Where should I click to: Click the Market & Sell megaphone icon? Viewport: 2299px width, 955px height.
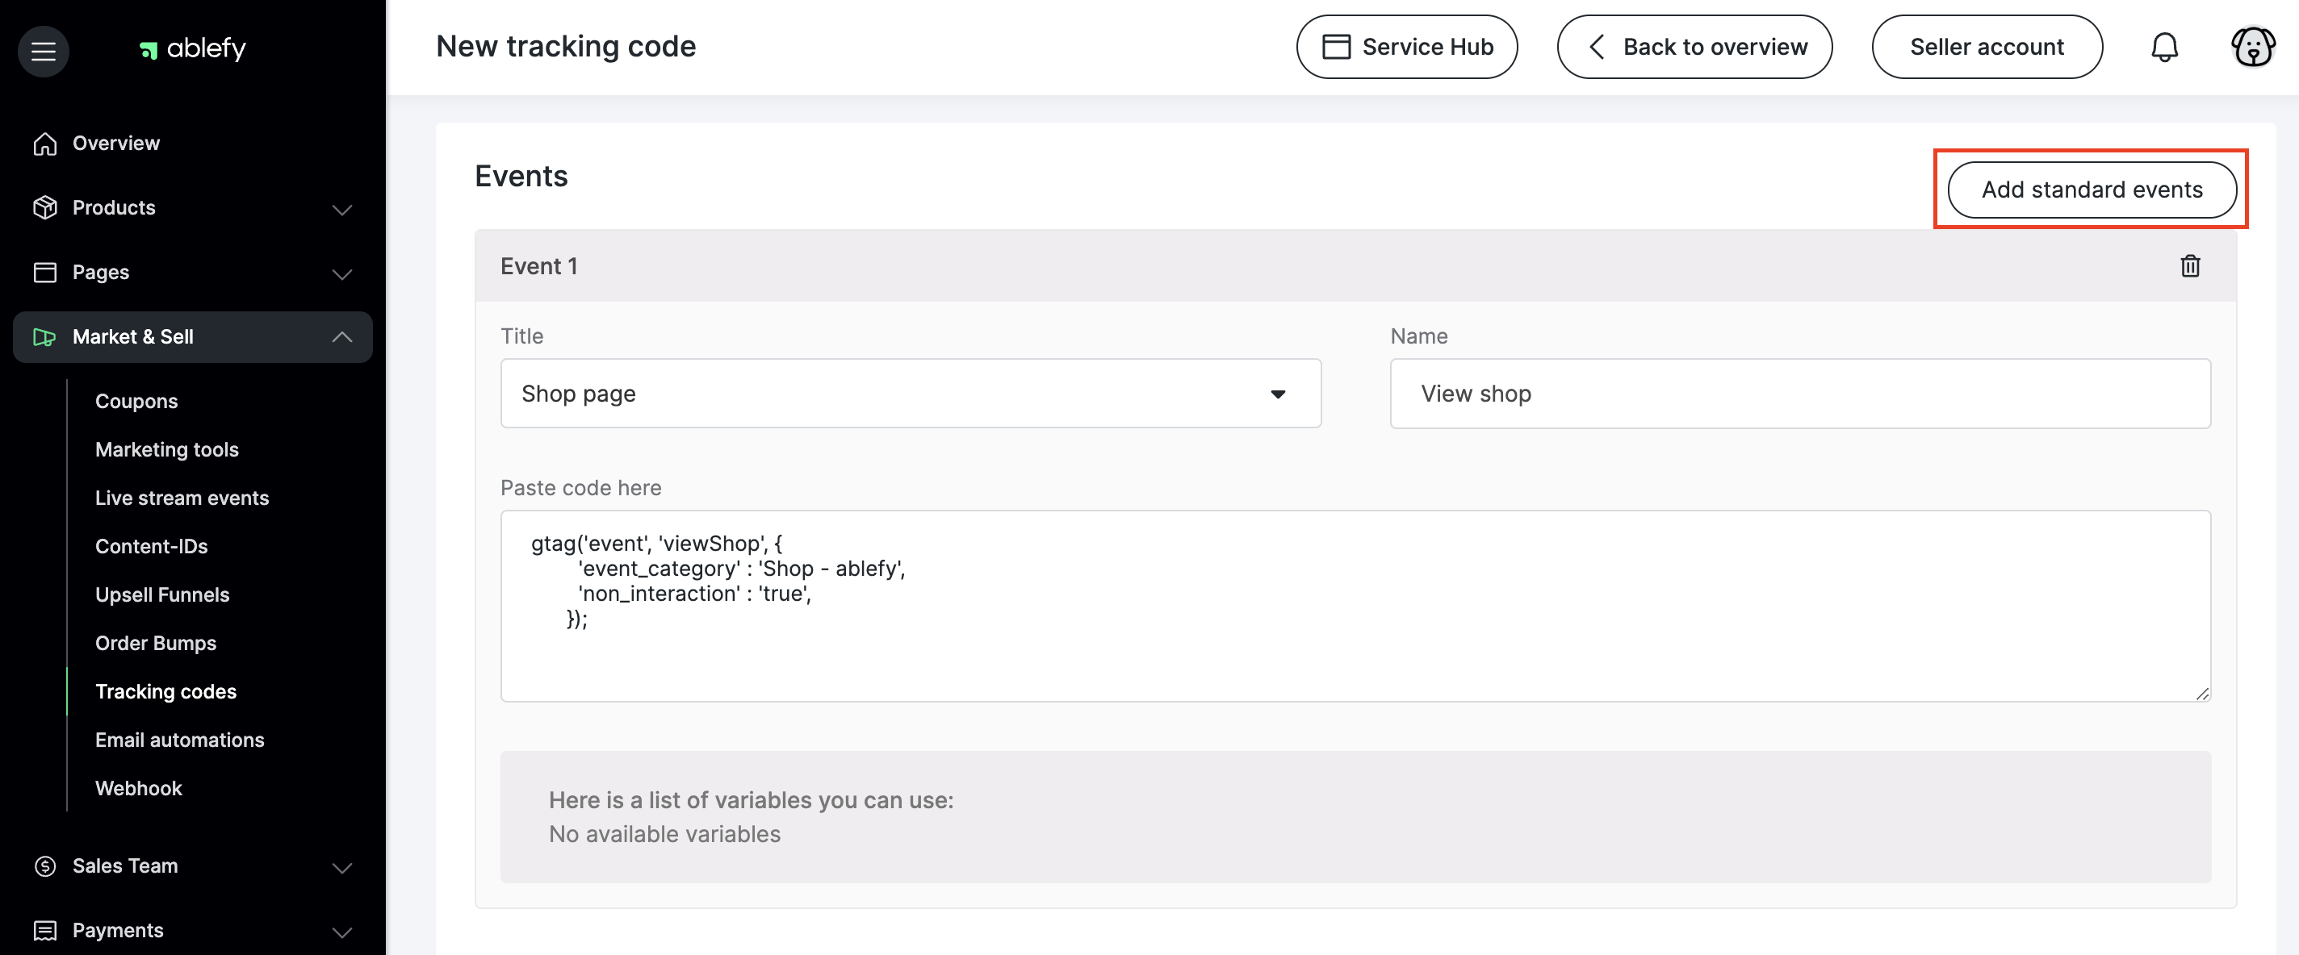point(44,337)
